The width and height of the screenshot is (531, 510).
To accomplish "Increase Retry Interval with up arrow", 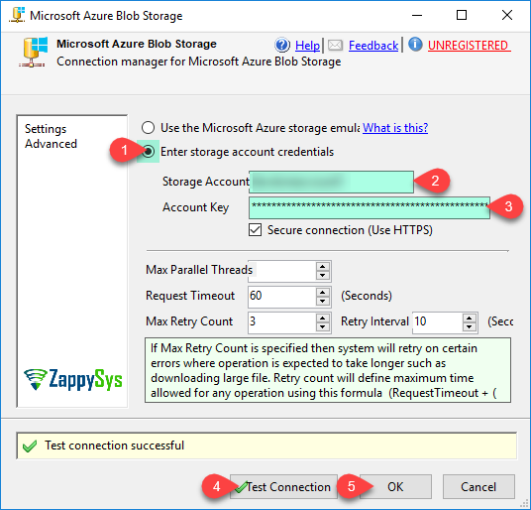I will [469, 318].
